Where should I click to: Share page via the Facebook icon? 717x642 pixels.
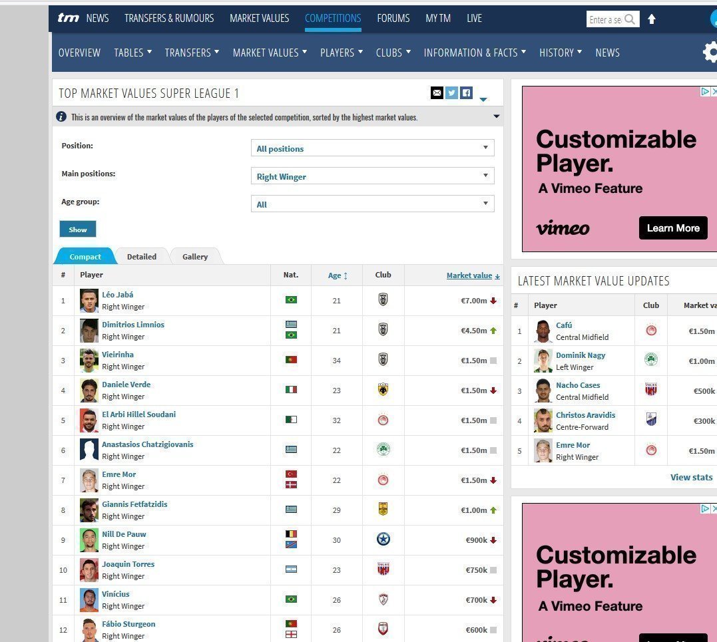[x=466, y=92]
